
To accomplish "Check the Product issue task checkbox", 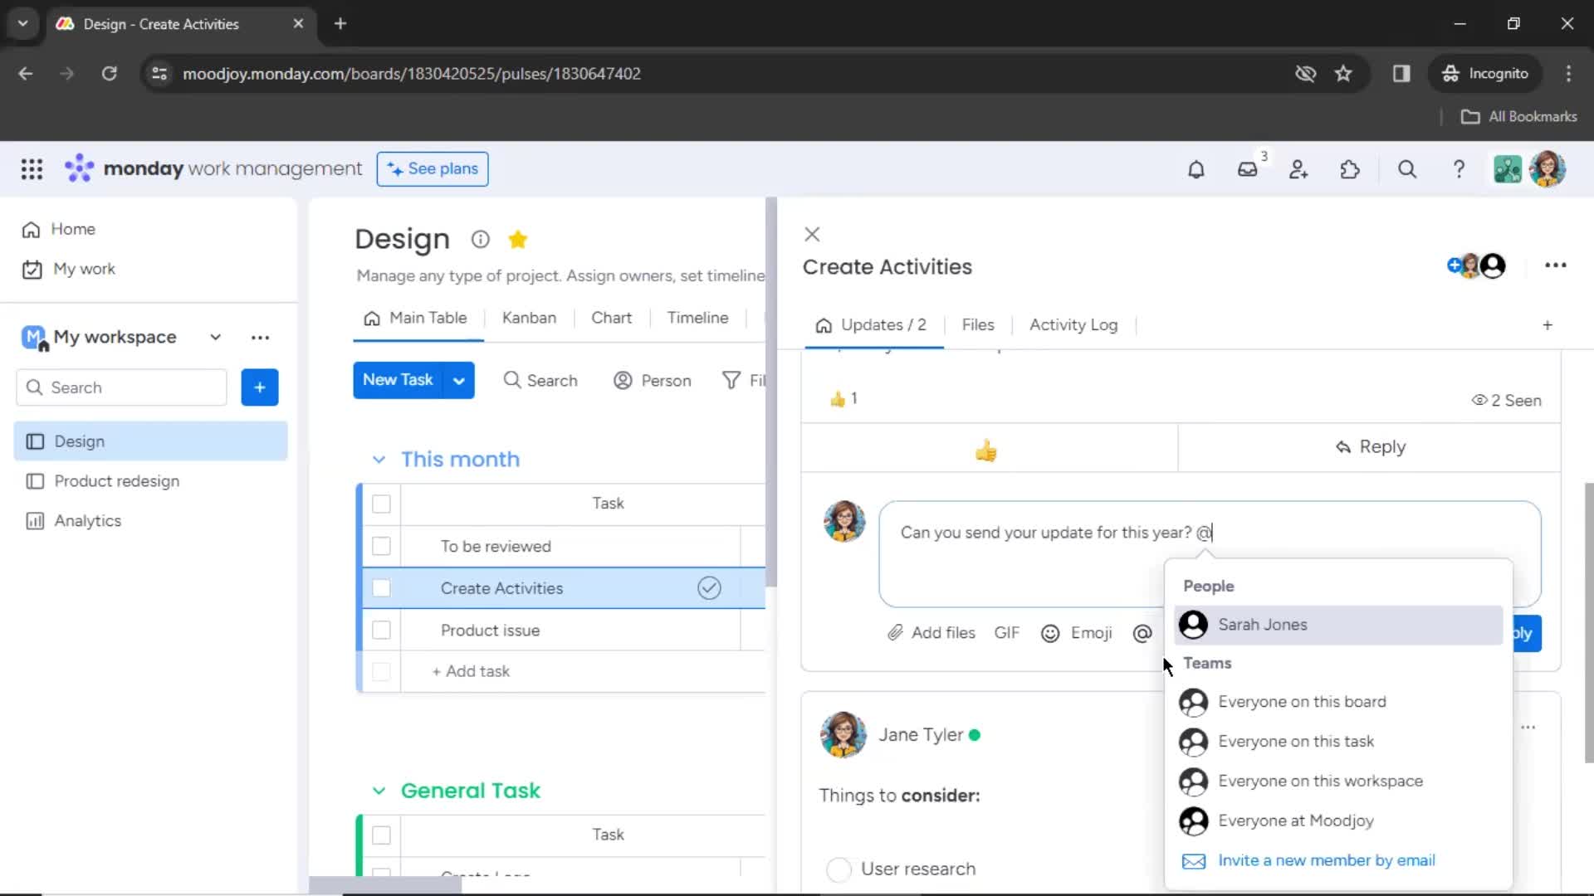I will point(381,631).
